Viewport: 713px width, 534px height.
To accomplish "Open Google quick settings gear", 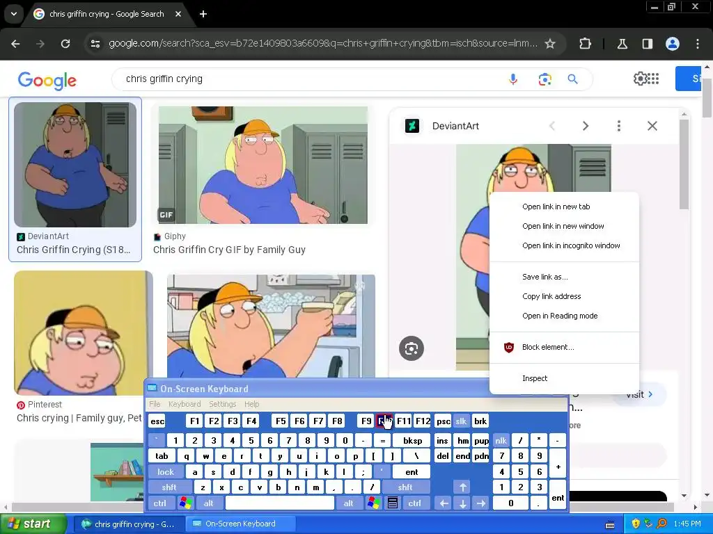I will pyautogui.click(x=641, y=79).
